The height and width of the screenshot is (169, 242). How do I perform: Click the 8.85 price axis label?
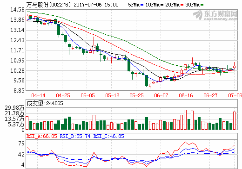19,91
